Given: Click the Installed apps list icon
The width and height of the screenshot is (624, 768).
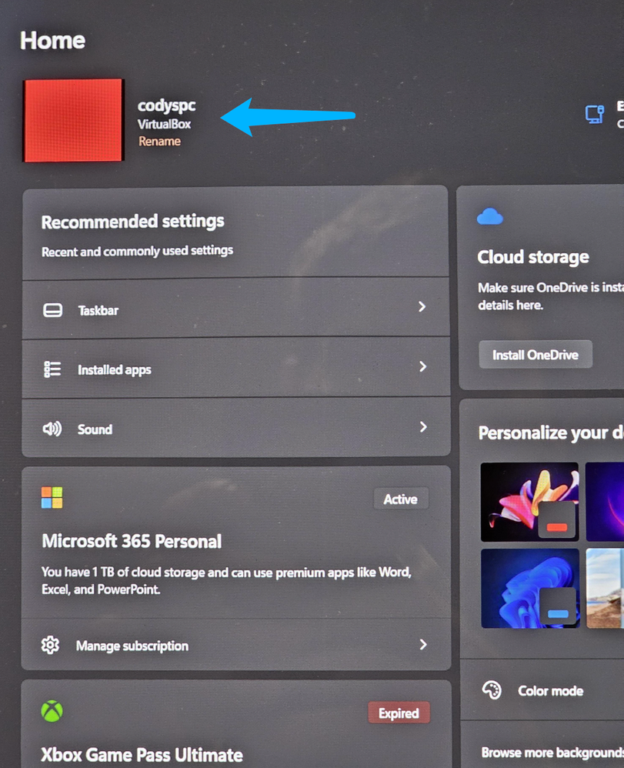Looking at the screenshot, I should [52, 369].
